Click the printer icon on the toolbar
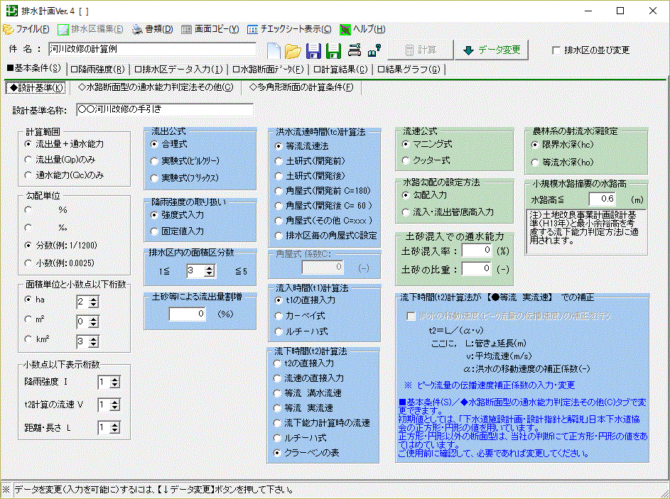670x499 pixels. pos(354,50)
